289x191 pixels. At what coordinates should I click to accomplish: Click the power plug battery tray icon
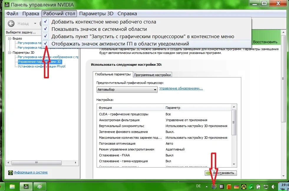(258, 187)
